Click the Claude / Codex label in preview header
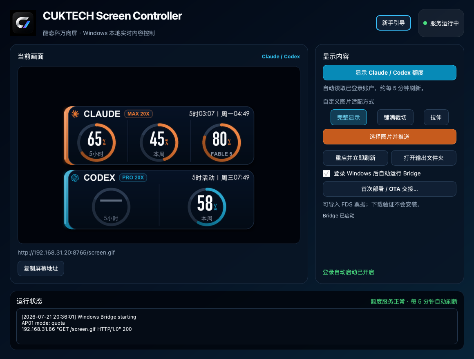 click(x=281, y=57)
